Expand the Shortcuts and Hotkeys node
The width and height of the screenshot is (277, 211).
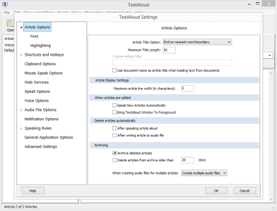[21, 55]
